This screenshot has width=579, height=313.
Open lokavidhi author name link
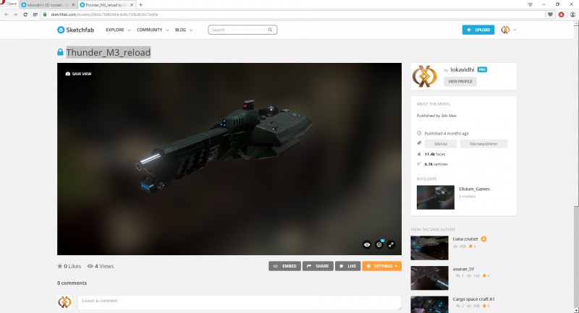click(x=462, y=69)
